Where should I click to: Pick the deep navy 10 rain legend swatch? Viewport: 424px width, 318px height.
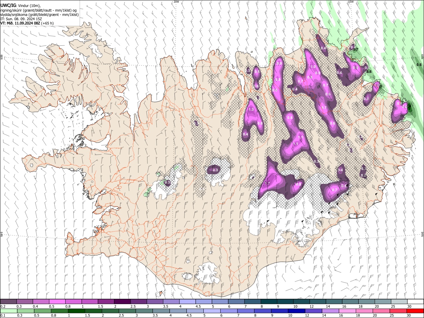(x=296, y=311)
